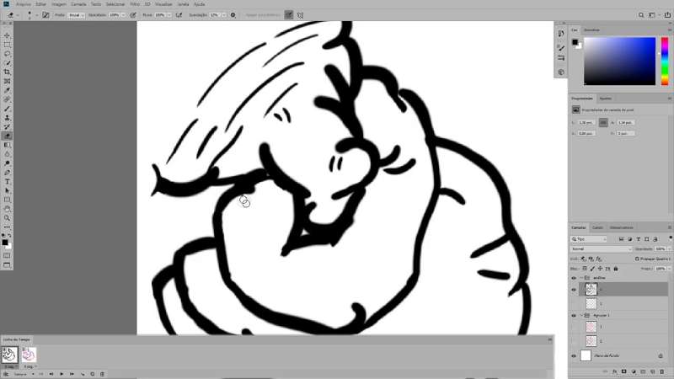Open the Flow dropdown in options bar
The width and height of the screenshot is (674, 379).
[169, 15]
